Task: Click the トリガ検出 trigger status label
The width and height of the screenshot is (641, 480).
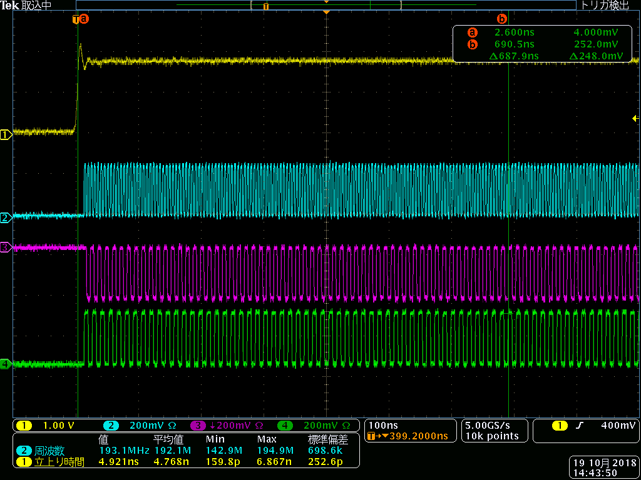Action: pos(606,6)
